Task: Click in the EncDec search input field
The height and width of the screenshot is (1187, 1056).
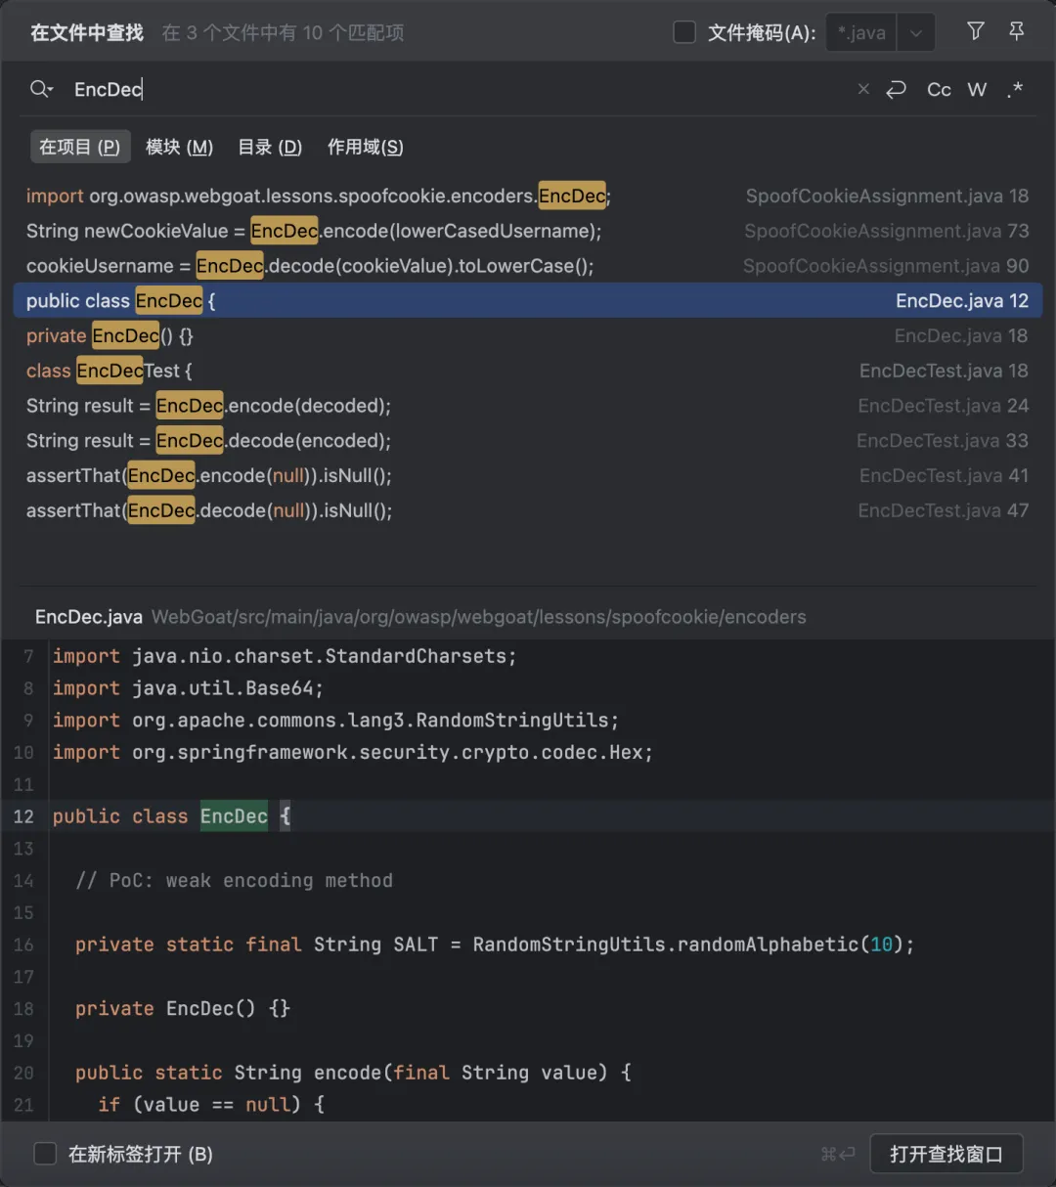Action: (440, 90)
